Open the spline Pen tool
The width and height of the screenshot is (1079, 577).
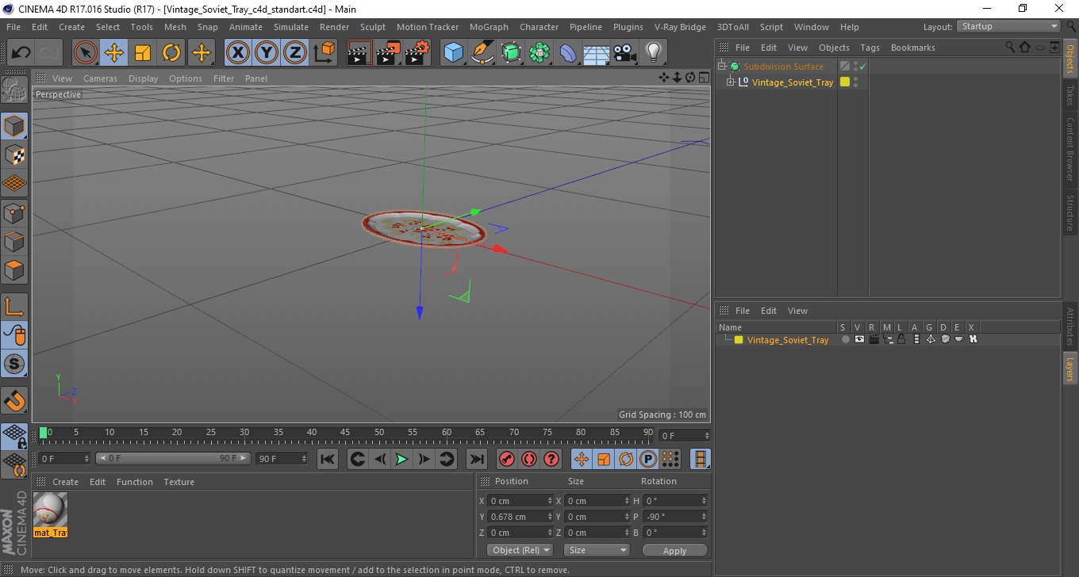(x=482, y=53)
